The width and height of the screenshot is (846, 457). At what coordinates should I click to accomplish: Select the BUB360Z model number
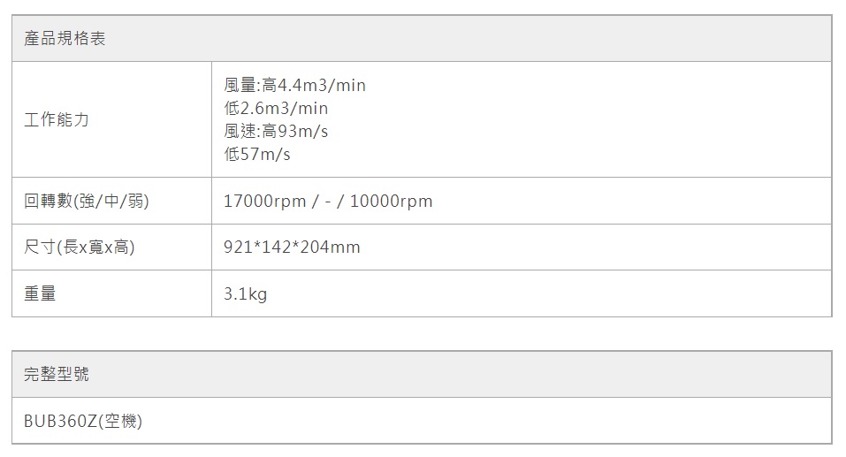[59, 421]
